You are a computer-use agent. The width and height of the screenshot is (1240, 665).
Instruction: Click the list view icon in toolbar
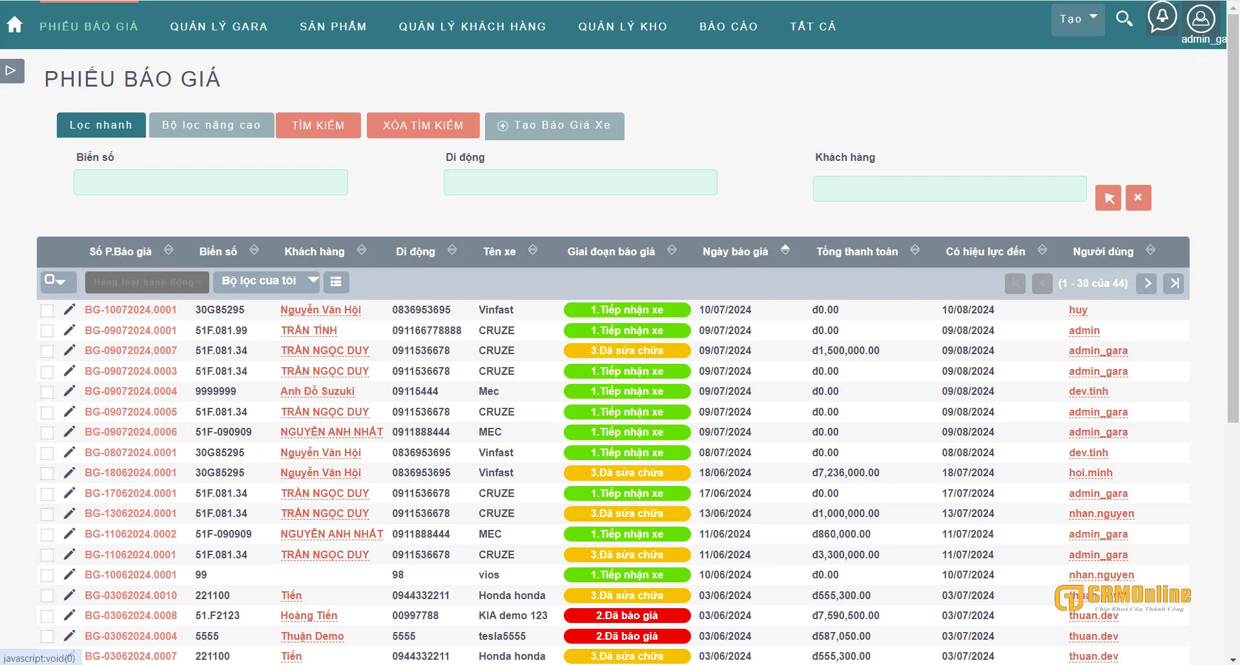[x=336, y=282]
